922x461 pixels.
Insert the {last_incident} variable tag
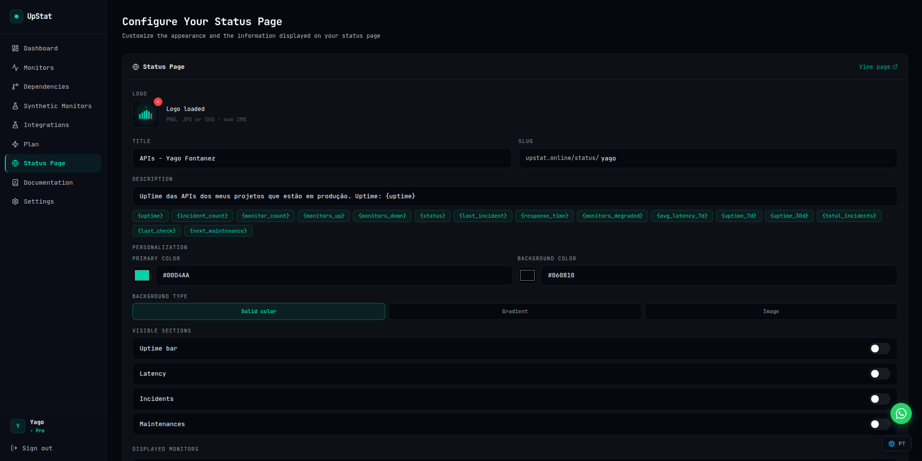coord(483,216)
